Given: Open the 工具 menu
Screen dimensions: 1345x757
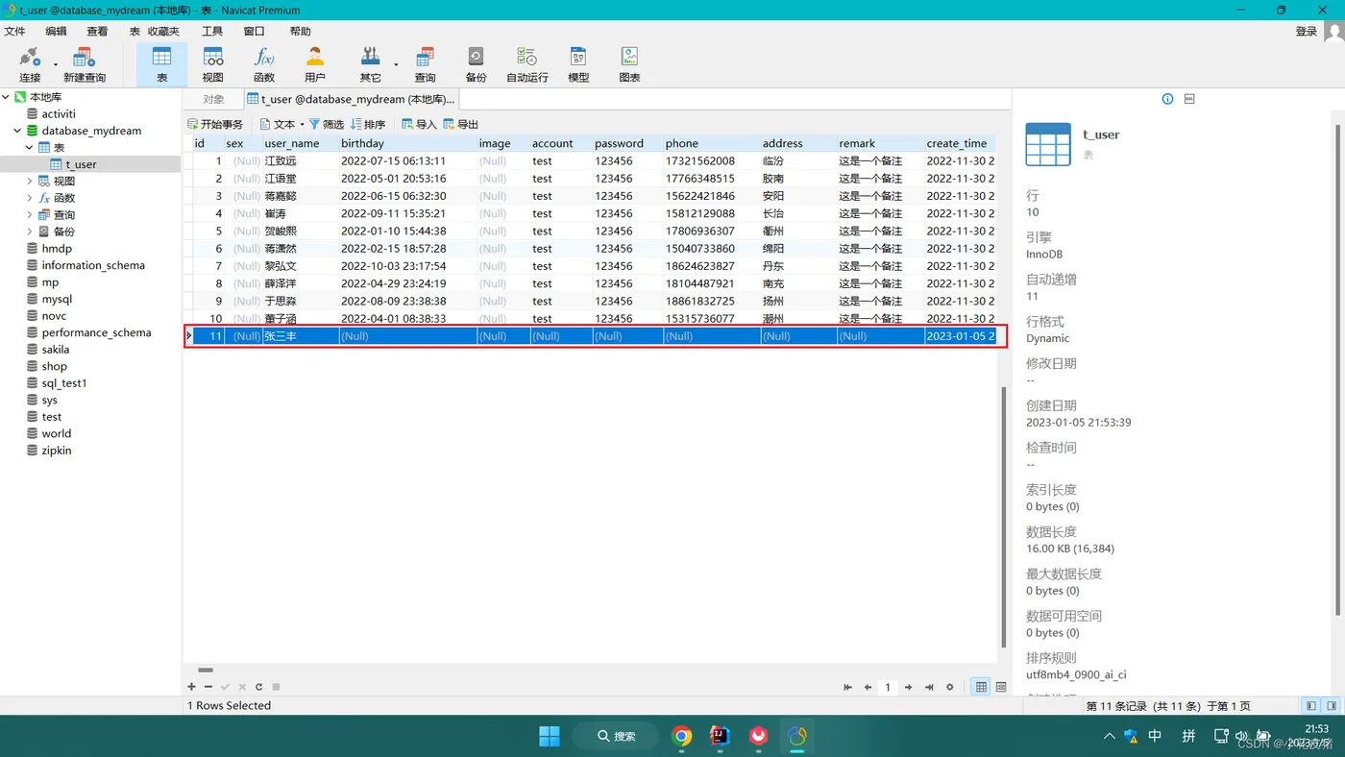Looking at the screenshot, I should (x=212, y=32).
